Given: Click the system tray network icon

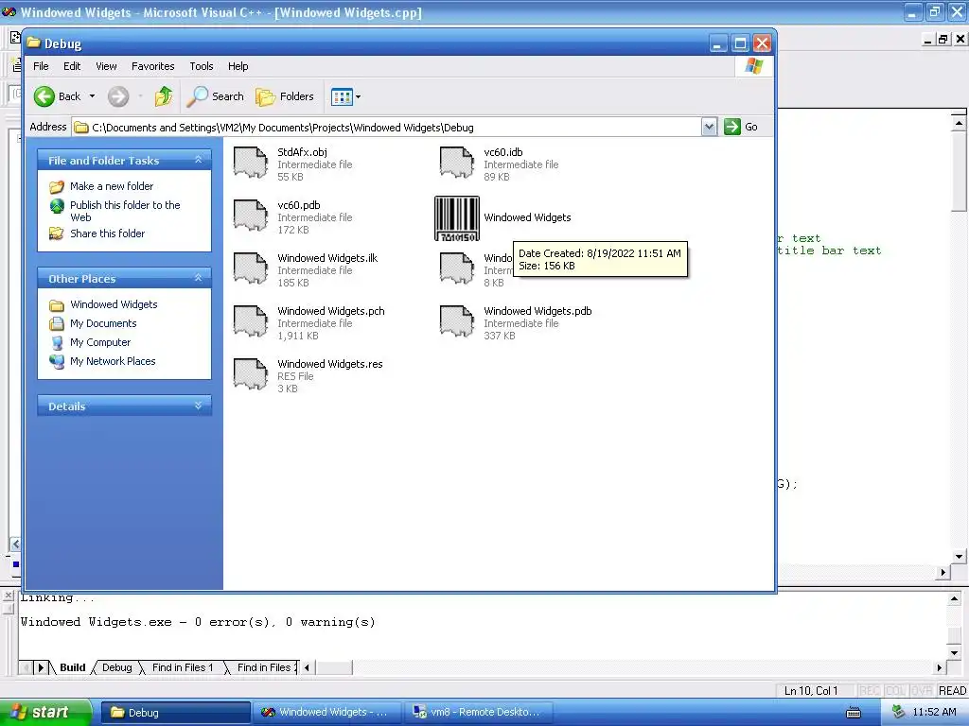Looking at the screenshot, I should pyautogui.click(x=899, y=712).
